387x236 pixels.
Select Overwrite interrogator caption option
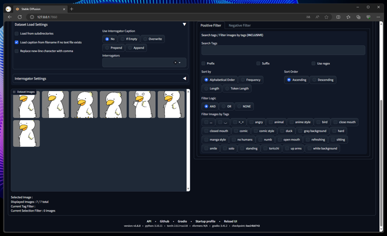tap(153, 39)
